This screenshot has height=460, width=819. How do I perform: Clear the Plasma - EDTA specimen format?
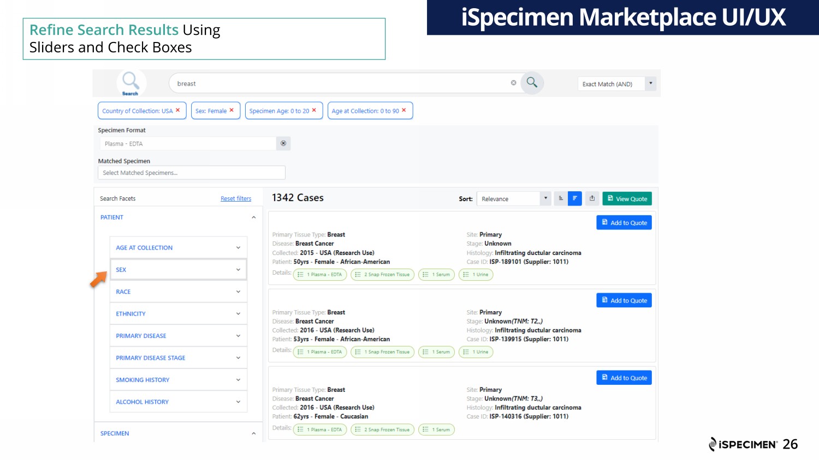point(283,143)
